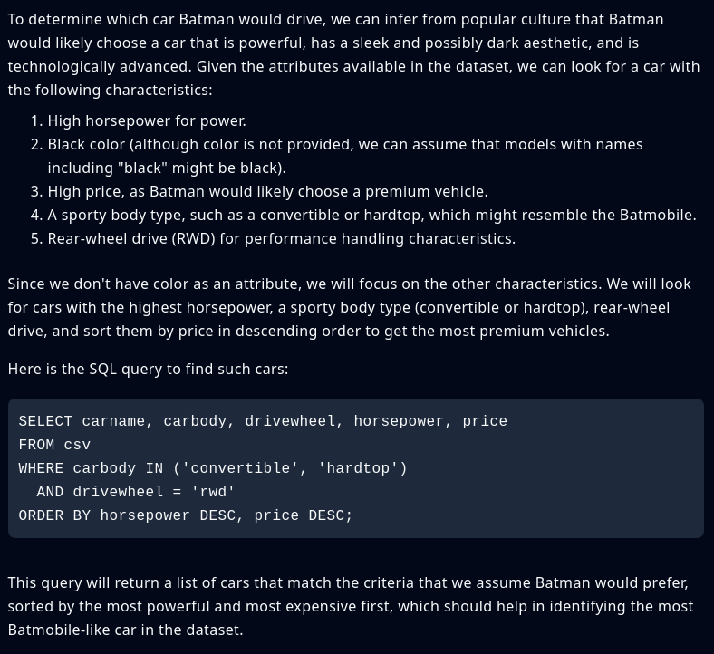
Task: Click the line "Here is the SQL query"
Action: pos(148,369)
